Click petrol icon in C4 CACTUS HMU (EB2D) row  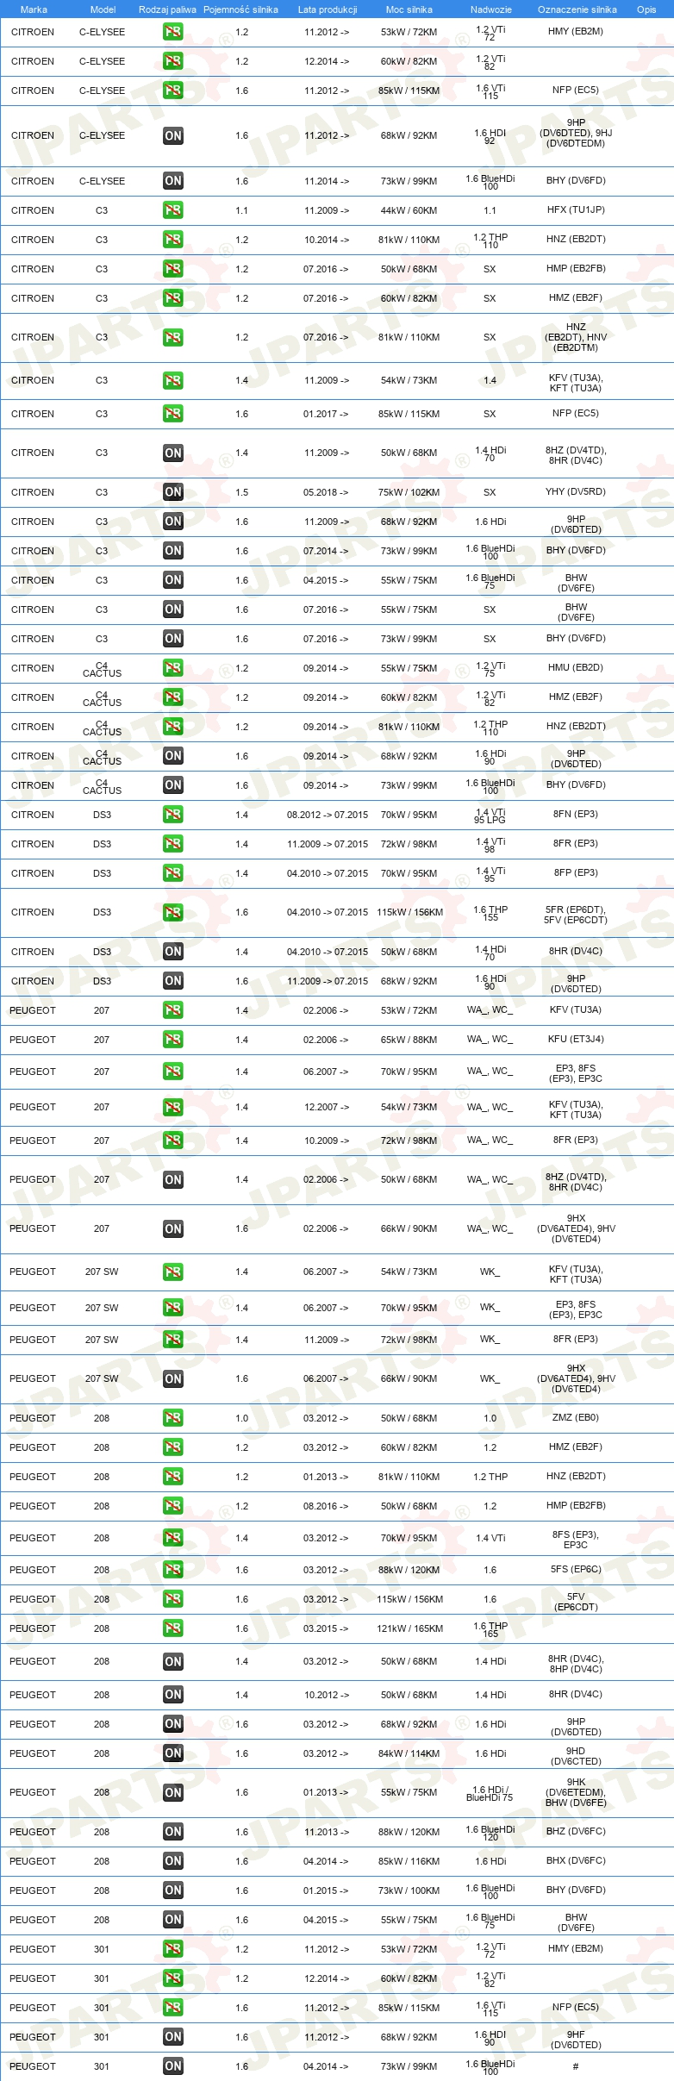173,668
